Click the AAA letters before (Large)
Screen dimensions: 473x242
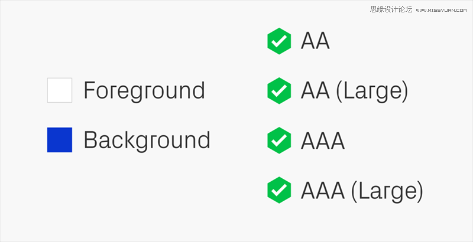coord(323,190)
